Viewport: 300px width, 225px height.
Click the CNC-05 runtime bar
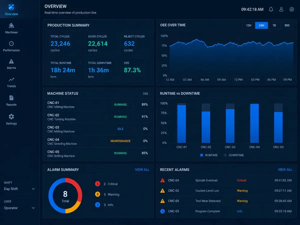pyautogui.click(x=278, y=127)
